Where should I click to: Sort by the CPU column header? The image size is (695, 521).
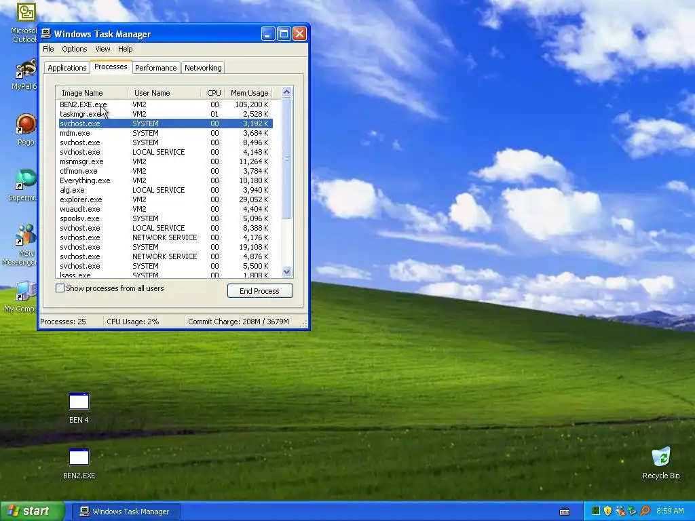coord(212,92)
